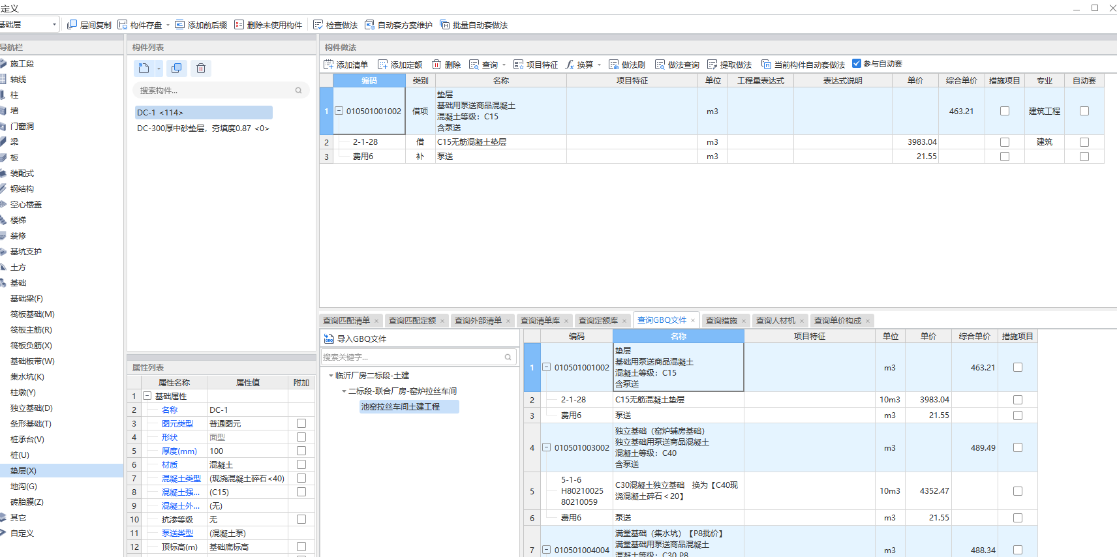Screen dimensions: 1117x557
Task: Collapse 临沂厂房二标段-土建 tree node
Action: pyautogui.click(x=331, y=376)
